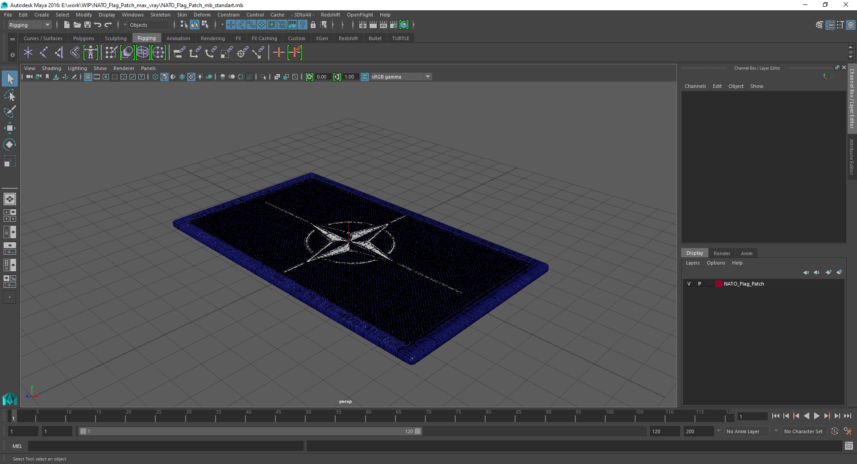Click the IK Handle shelf icon

point(59,53)
